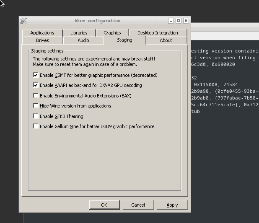Click the Wine configuration title bar icon

[x=23, y=21]
